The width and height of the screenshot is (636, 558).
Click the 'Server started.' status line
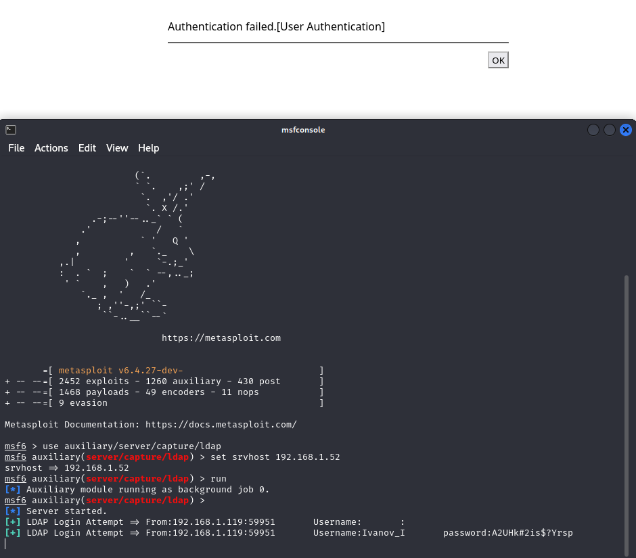pos(66,511)
